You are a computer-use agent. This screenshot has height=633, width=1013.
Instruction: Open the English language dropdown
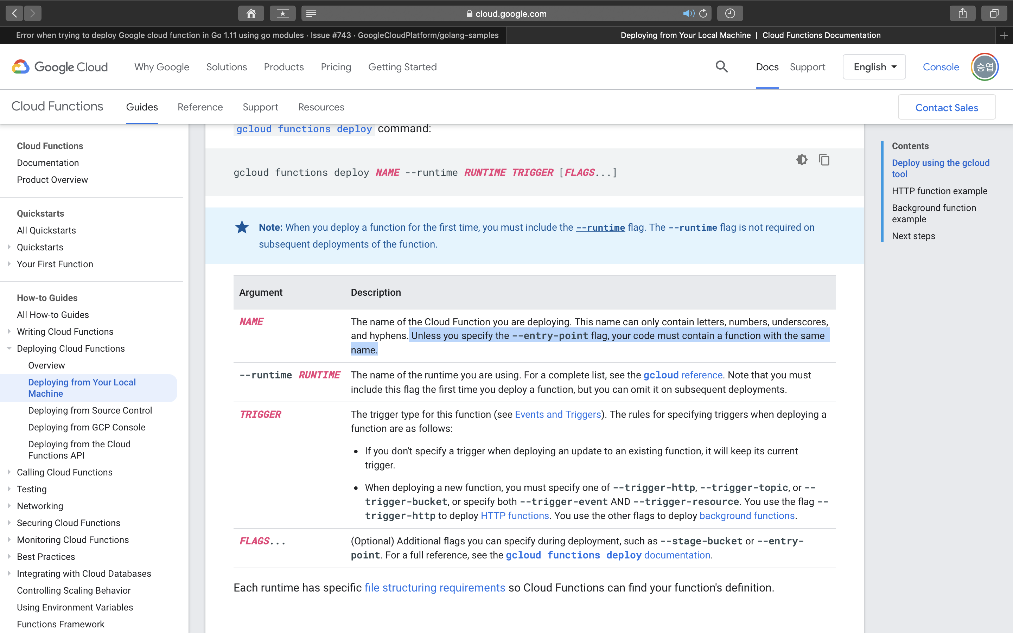pyautogui.click(x=874, y=67)
